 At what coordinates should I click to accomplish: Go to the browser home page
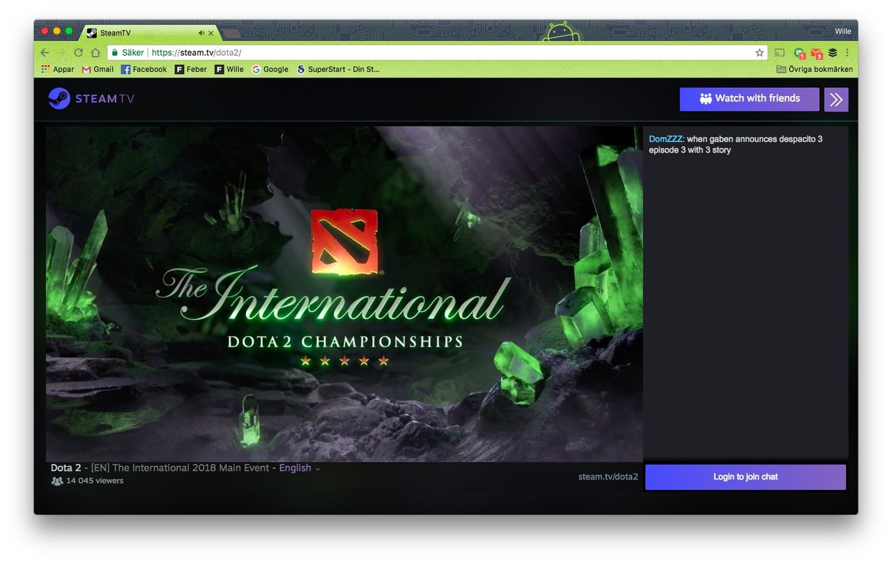pos(95,53)
